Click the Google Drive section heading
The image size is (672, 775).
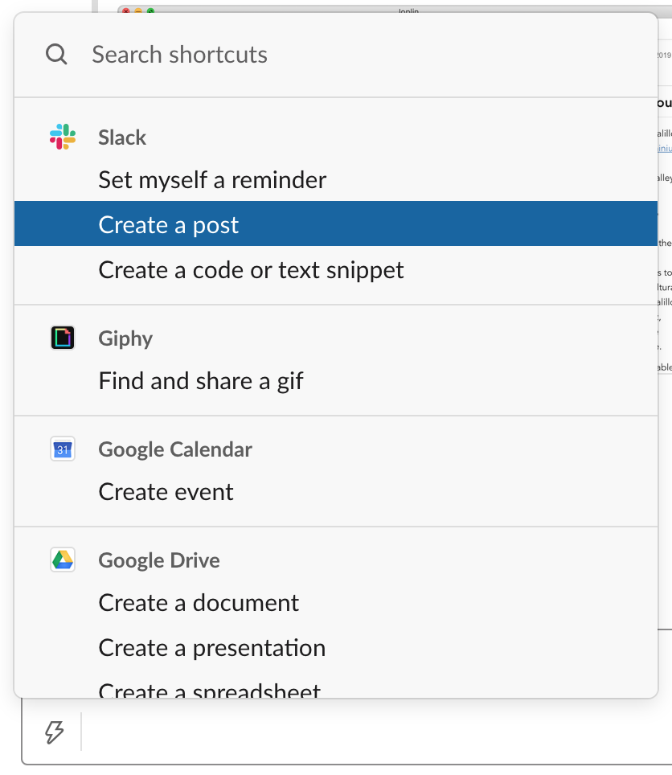(158, 560)
